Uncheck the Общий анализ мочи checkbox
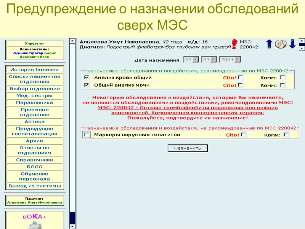This screenshot has height=229, width=305. pyautogui.click(x=87, y=85)
